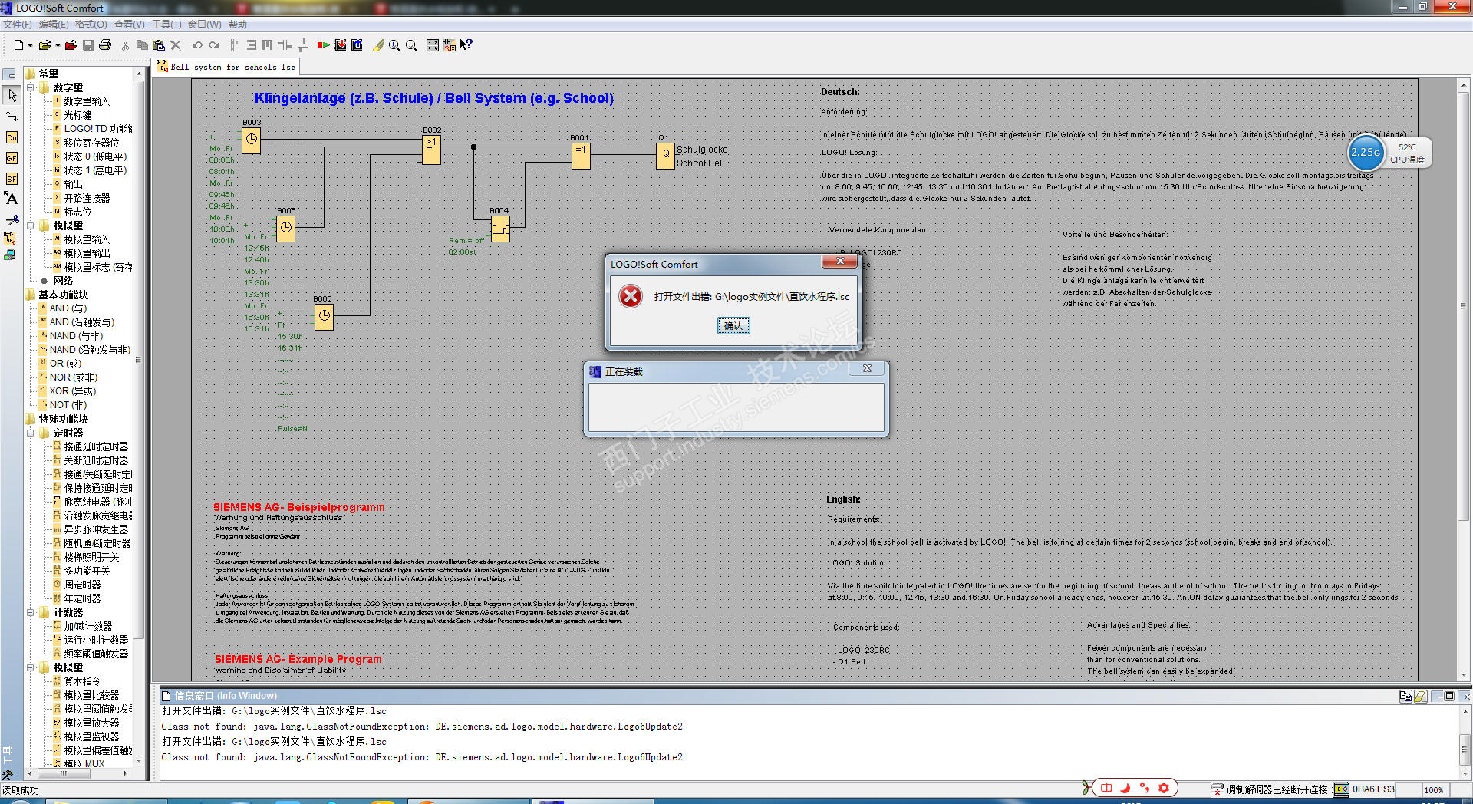Image resolution: width=1473 pixels, height=804 pixels.
Task: Open the 格式(O) menu
Action: (x=91, y=25)
